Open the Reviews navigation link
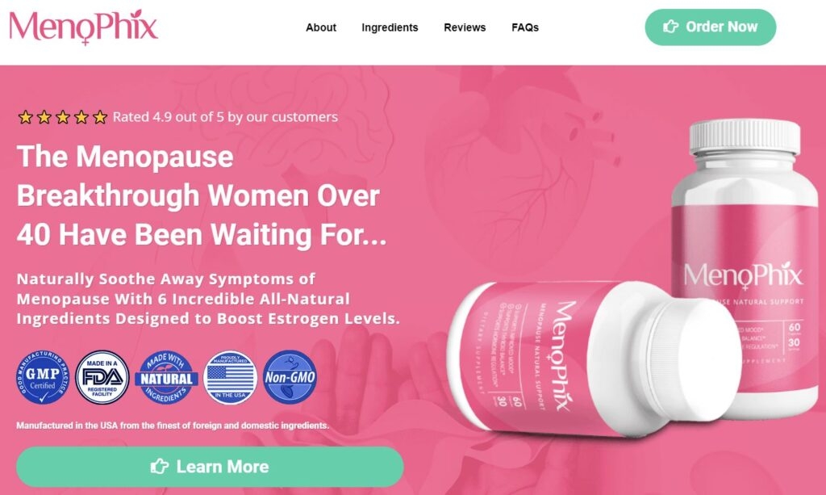 pyautogui.click(x=465, y=27)
